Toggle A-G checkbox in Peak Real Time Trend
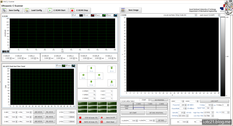Screen dimensions: 233x126 tap(57, 66)
